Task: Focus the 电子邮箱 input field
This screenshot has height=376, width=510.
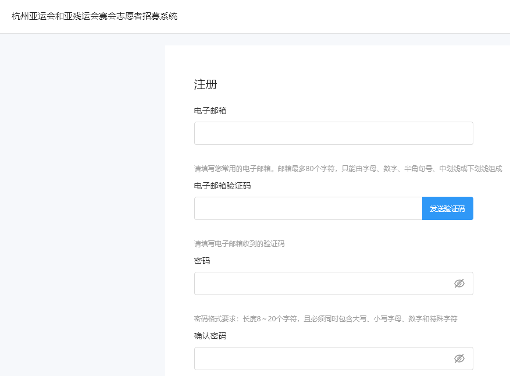Action: [333, 133]
